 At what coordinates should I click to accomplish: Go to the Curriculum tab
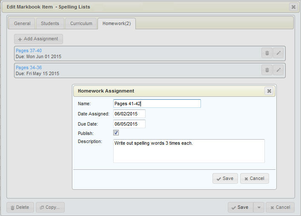click(81, 24)
